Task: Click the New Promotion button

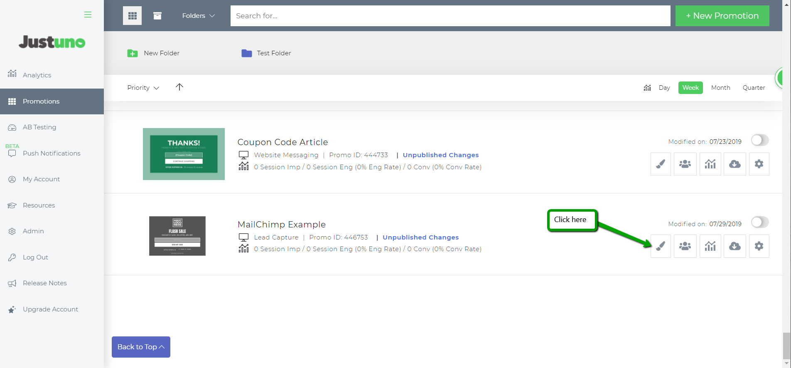Action: coord(722,16)
